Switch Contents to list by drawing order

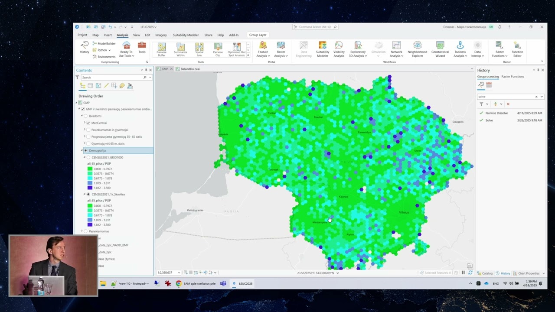(82, 86)
